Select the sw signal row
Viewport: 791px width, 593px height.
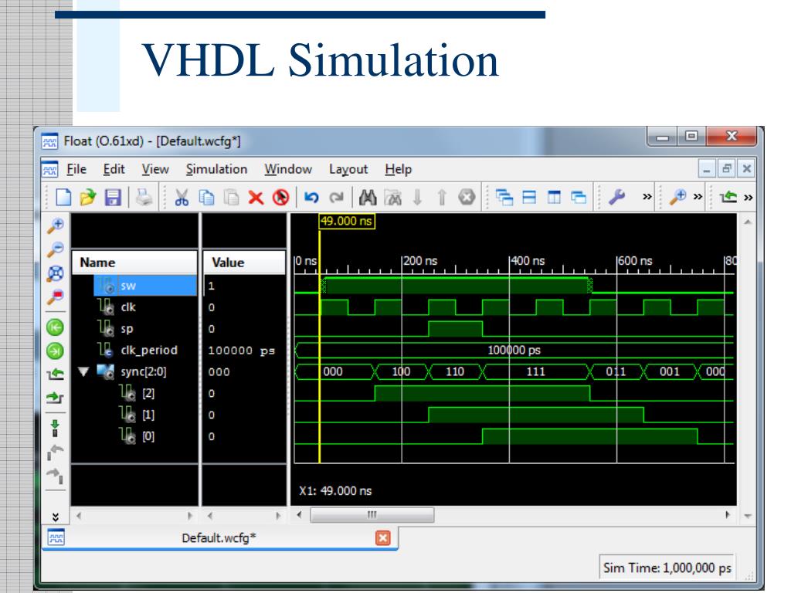(x=134, y=286)
